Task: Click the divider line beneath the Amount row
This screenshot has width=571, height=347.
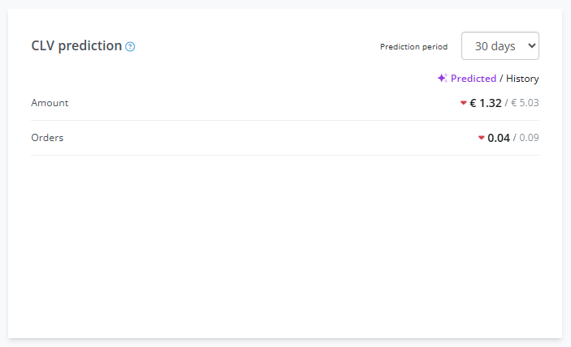Action: click(284, 121)
